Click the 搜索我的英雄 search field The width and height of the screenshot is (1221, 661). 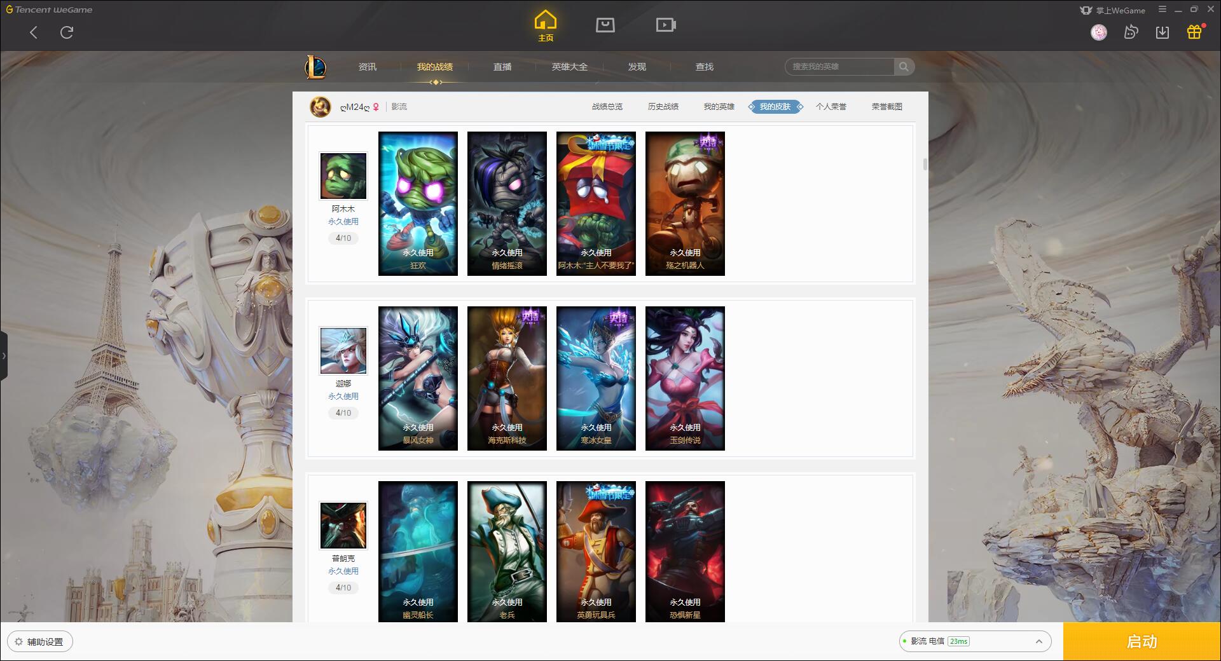click(x=839, y=67)
